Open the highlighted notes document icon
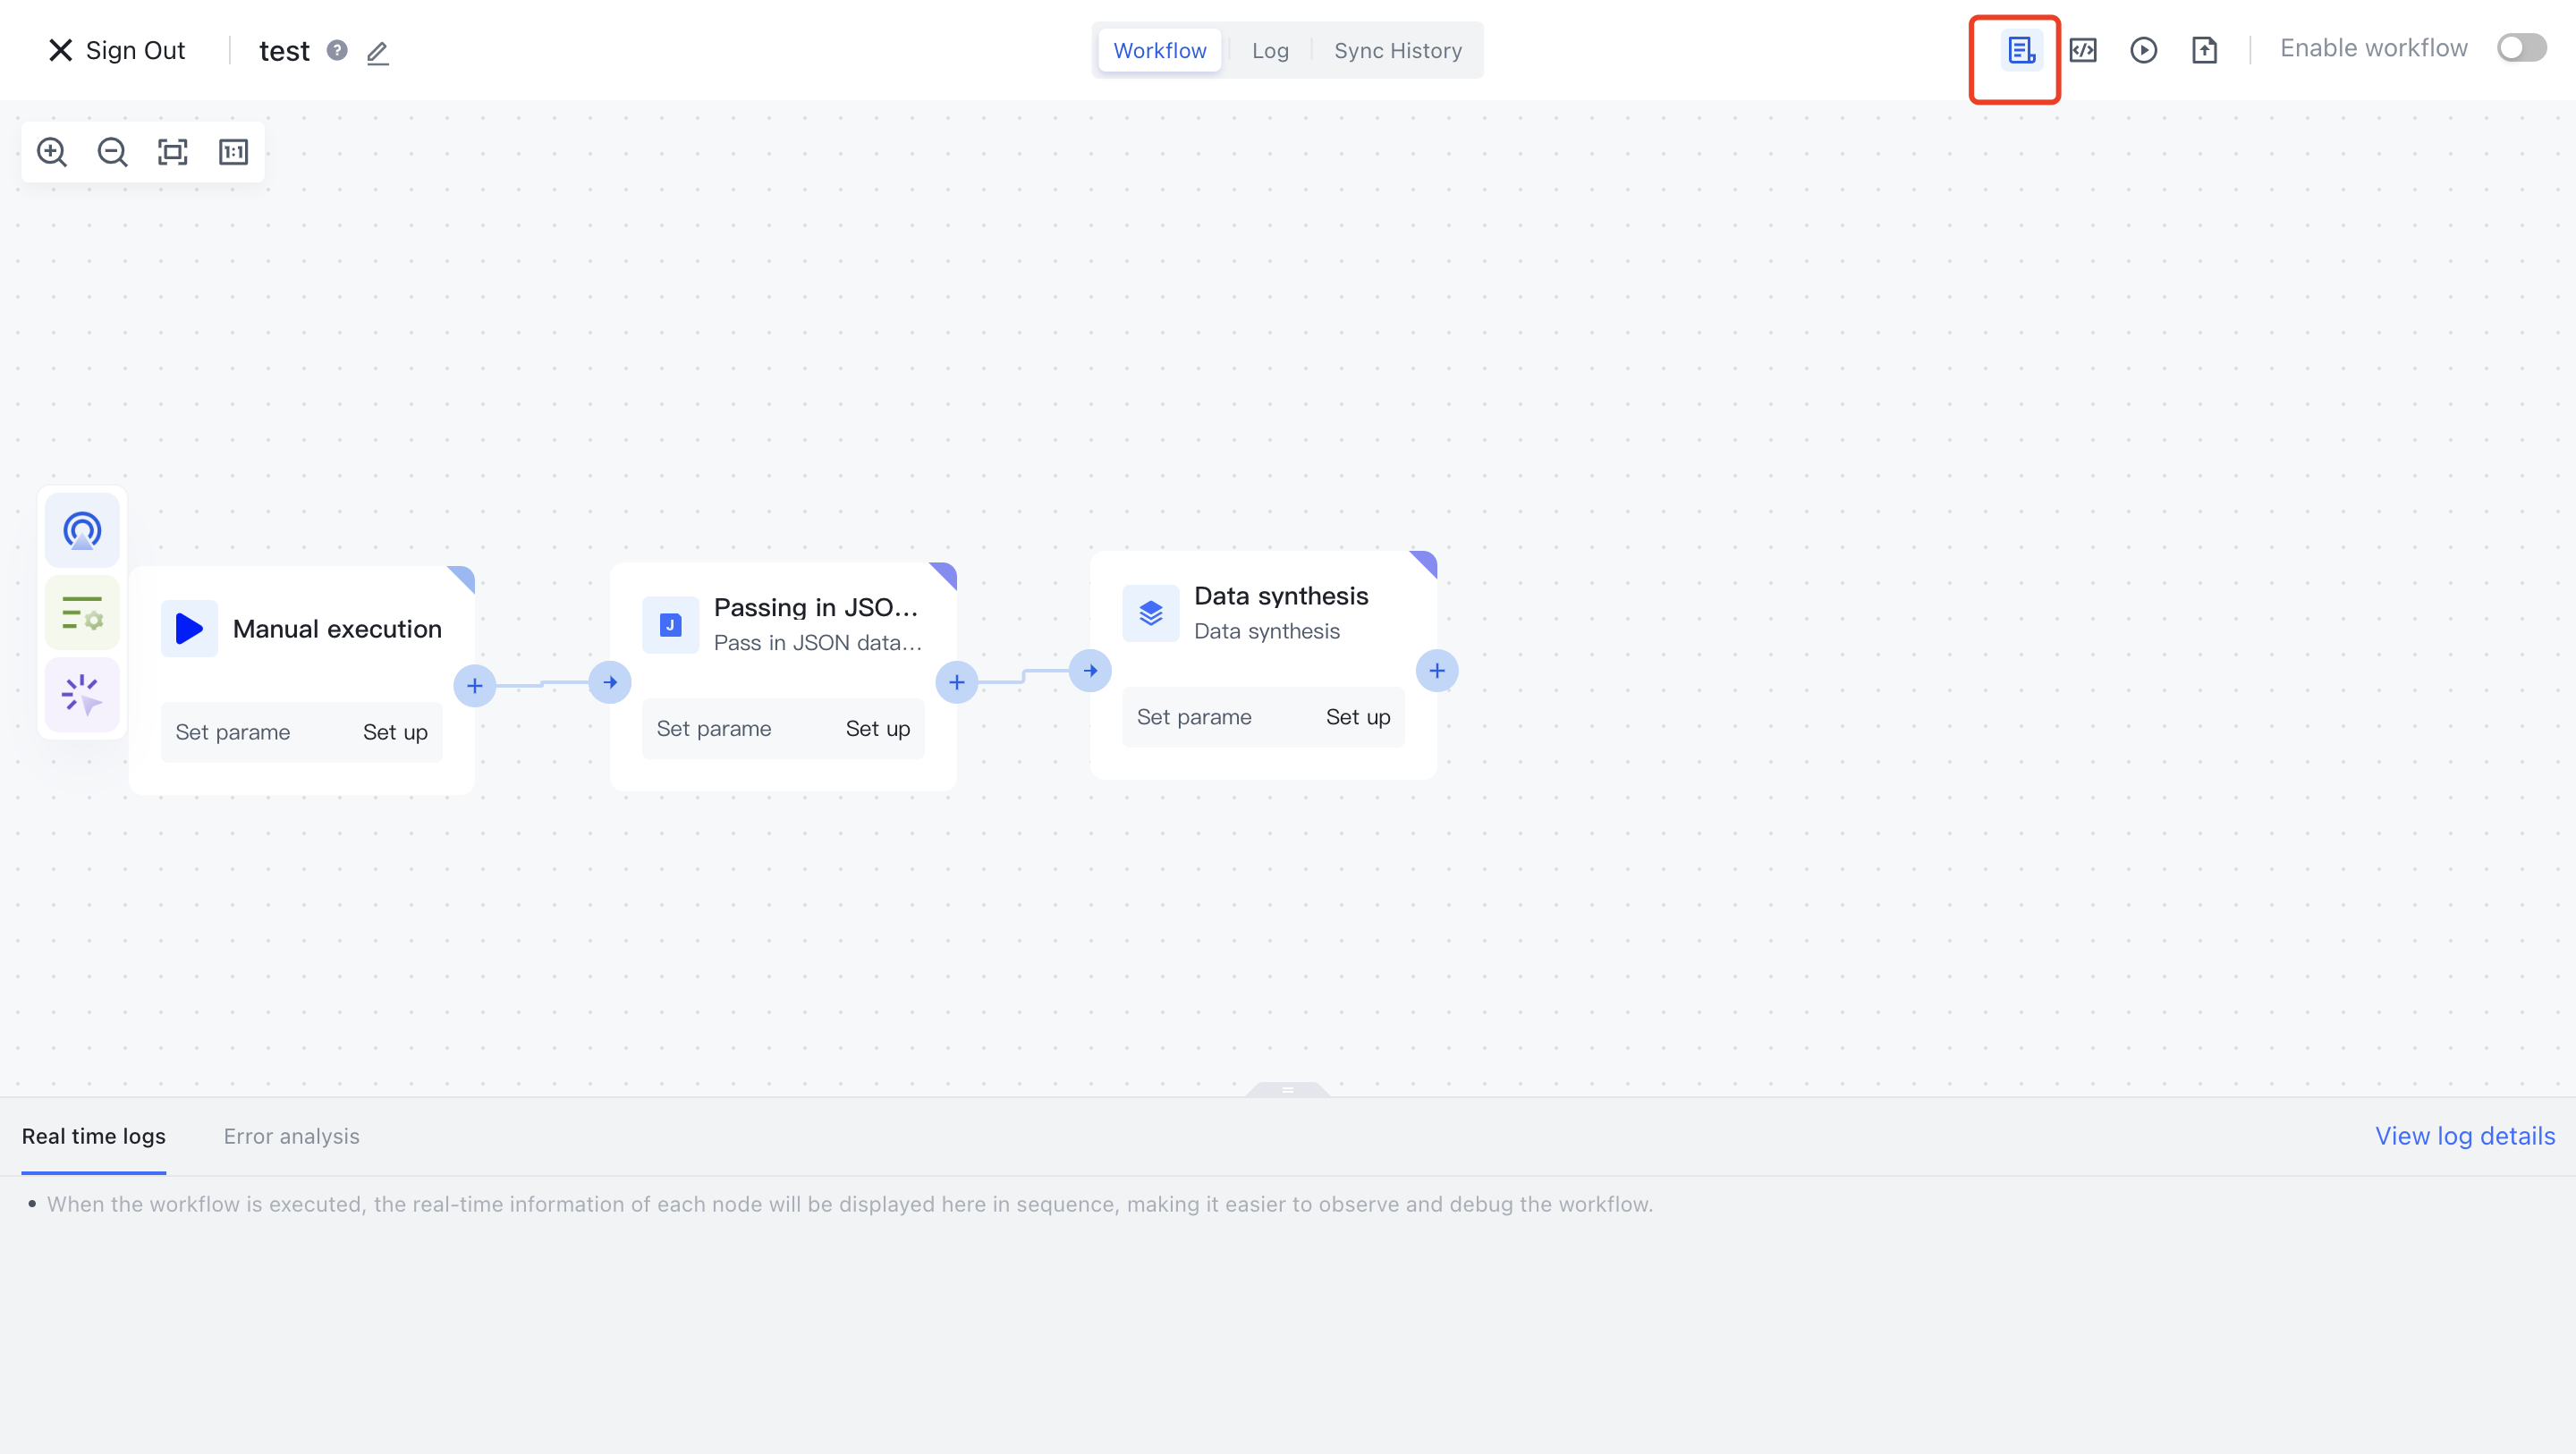This screenshot has height=1454, width=2576. click(x=2021, y=50)
